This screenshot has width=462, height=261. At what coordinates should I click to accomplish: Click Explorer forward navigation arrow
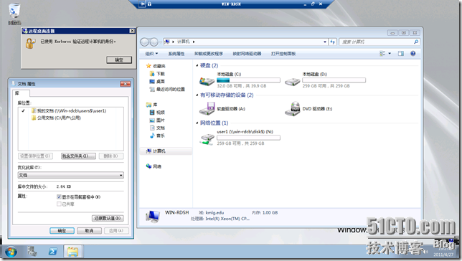[x=154, y=42]
